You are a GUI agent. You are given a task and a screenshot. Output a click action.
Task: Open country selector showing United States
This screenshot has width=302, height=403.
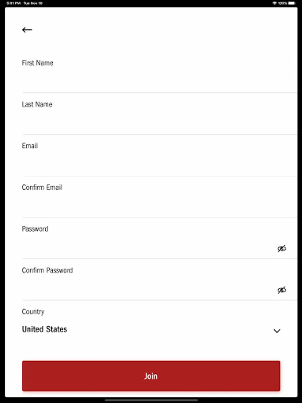tap(45, 329)
